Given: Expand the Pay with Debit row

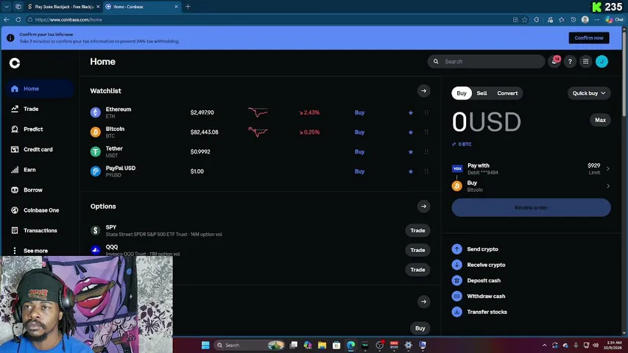Looking at the screenshot, I should pyautogui.click(x=531, y=168).
